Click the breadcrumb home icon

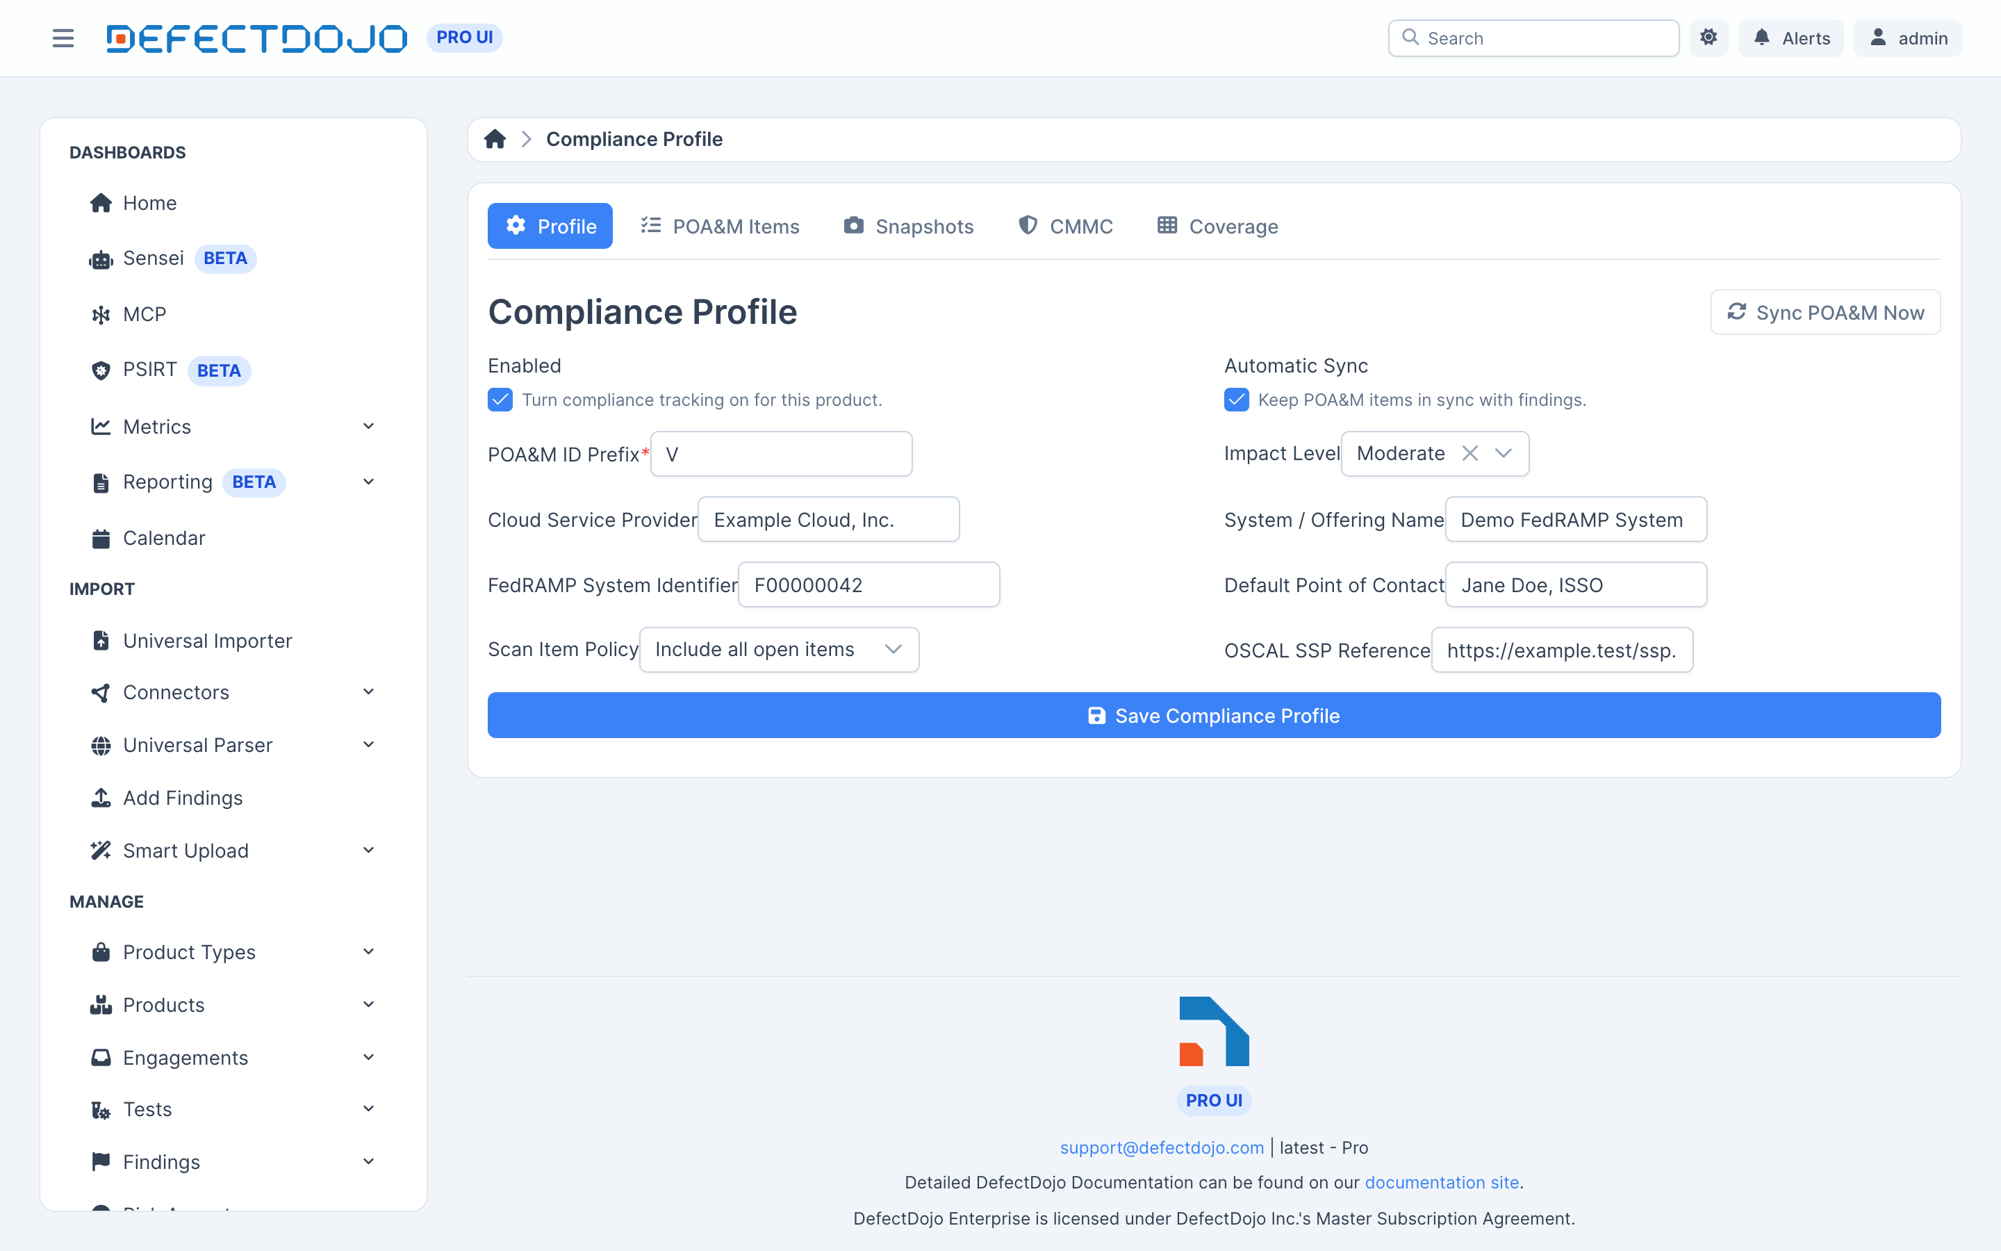click(x=495, y=139)
